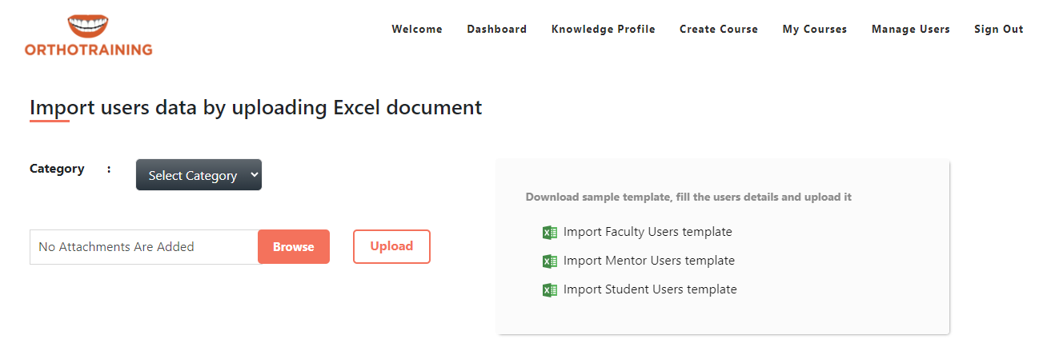Click the Import users data heading
This screenshot has width=1051, height=347.
[256, 107]
